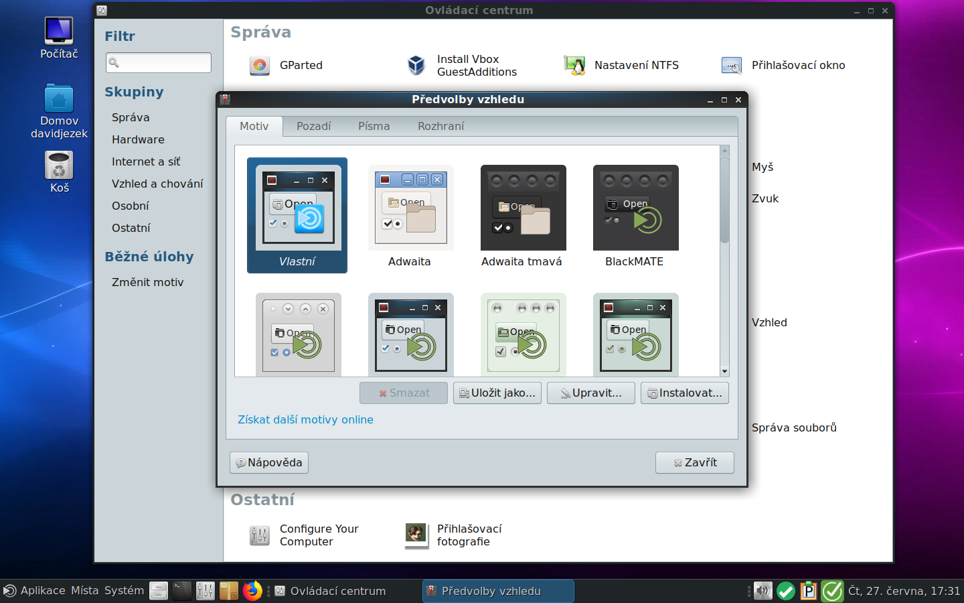Maximize the Ovládací centrum window
964x603 pixels.
click(871, 11)
